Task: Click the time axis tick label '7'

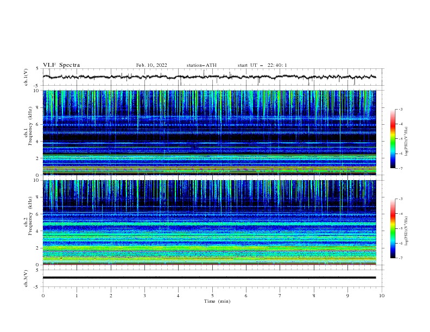Action: 280,296
